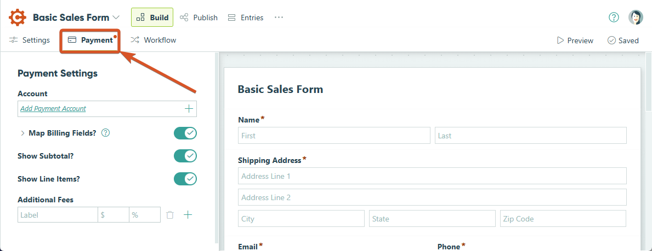Toggle Show Line Items switch
The image size is (652, 251).
[185, 179]
